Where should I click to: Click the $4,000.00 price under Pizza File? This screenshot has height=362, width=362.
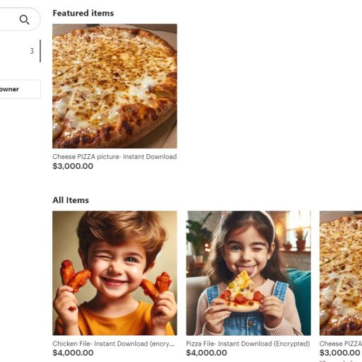pos(206,353)
